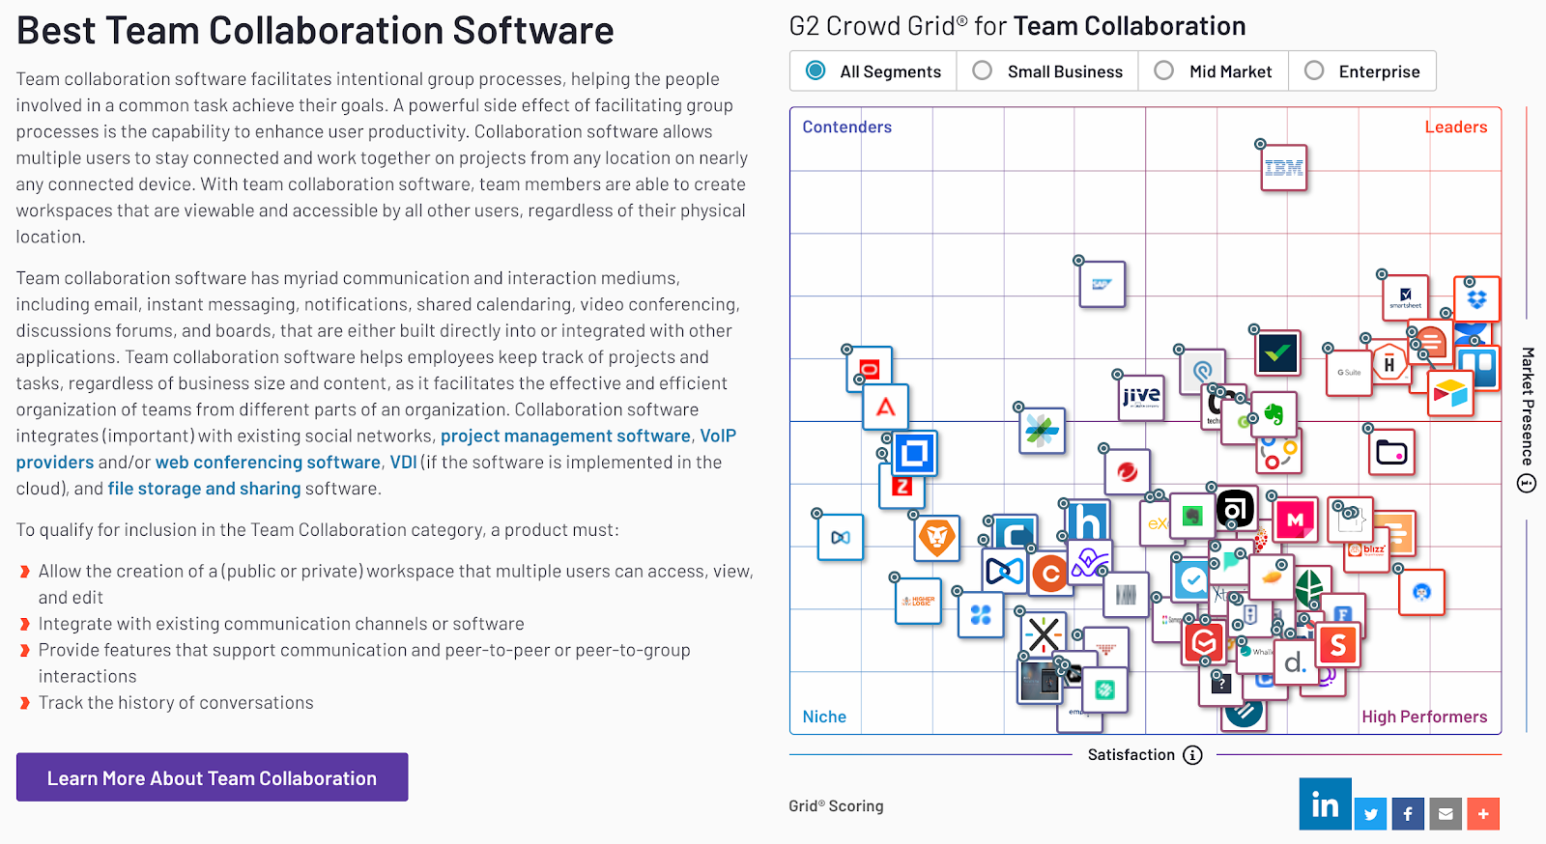Open the pink M sticky-note tile
The height and width of the screenshot is (844, 1546).
pos(1295,521)
